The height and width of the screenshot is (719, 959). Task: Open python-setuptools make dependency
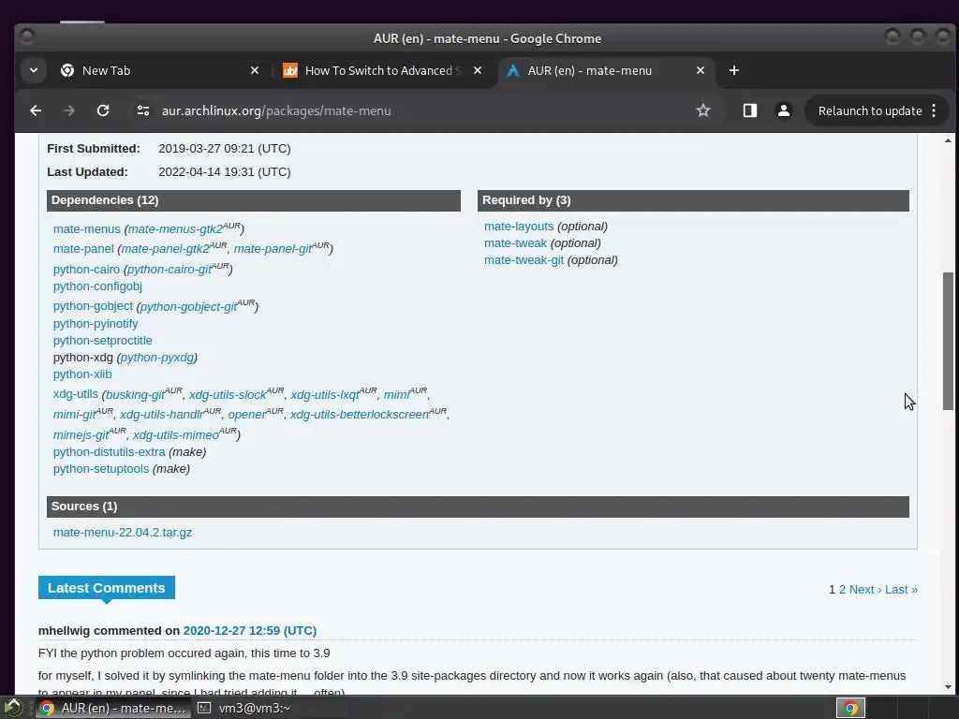(x=101, y=469)
